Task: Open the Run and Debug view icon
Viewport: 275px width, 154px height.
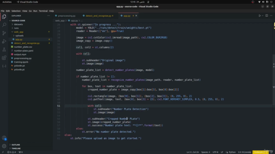Action: (4, 41)
